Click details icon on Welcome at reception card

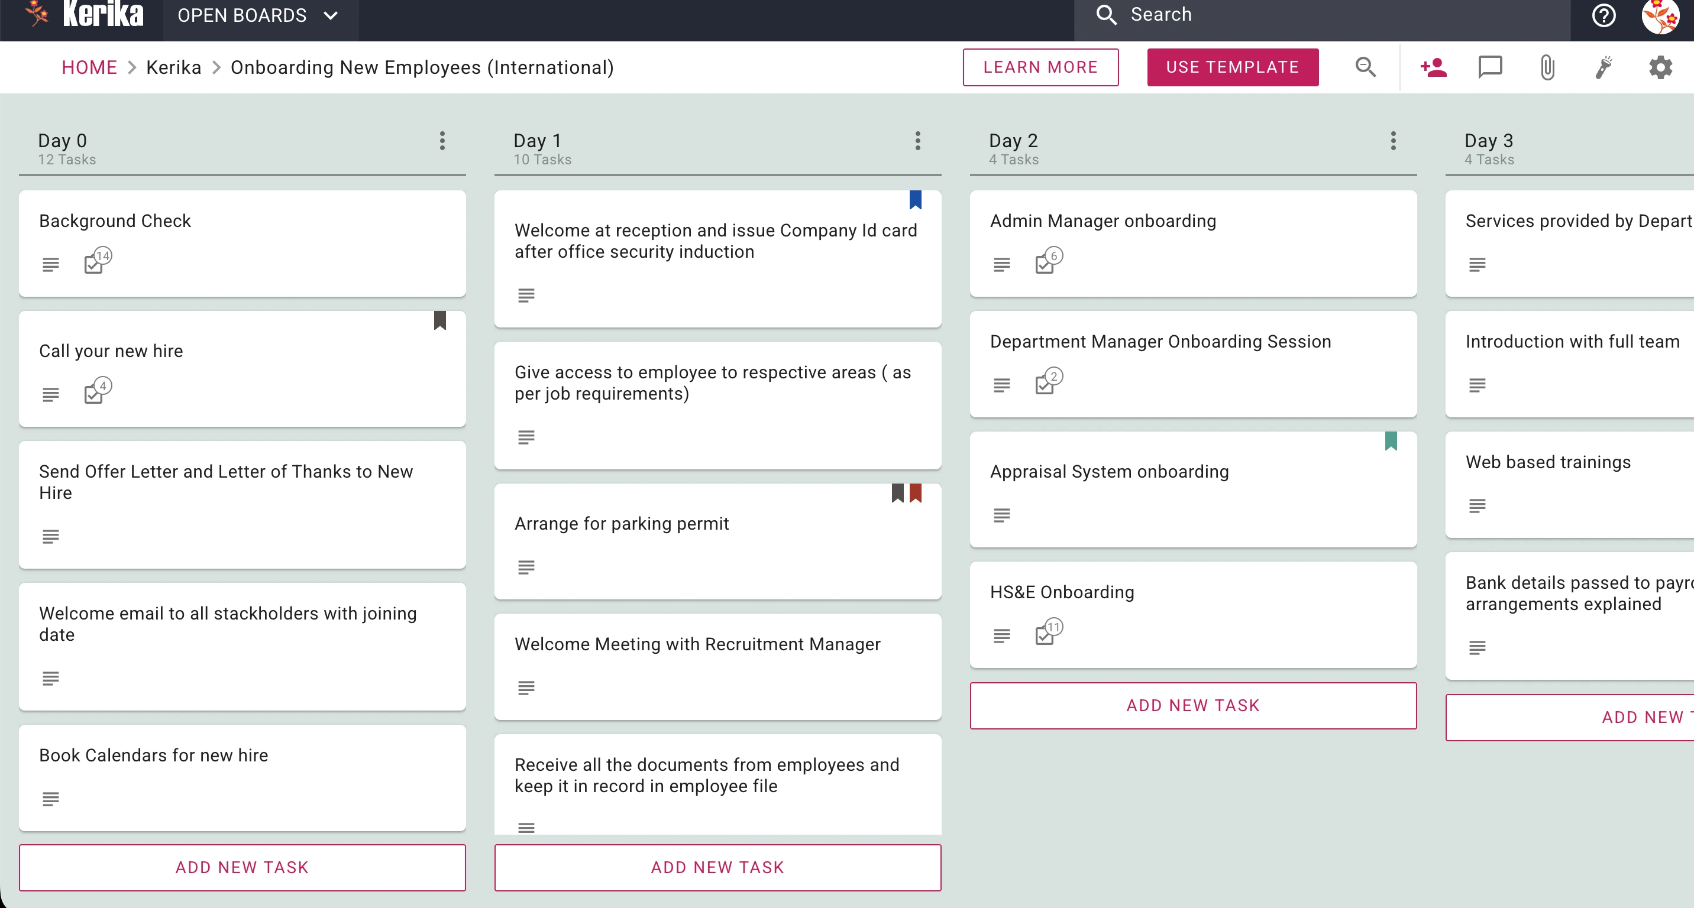(x=526, y=295)
